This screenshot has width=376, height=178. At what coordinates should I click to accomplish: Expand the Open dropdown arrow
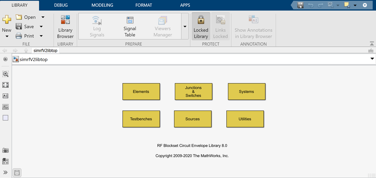pos(43,17)
